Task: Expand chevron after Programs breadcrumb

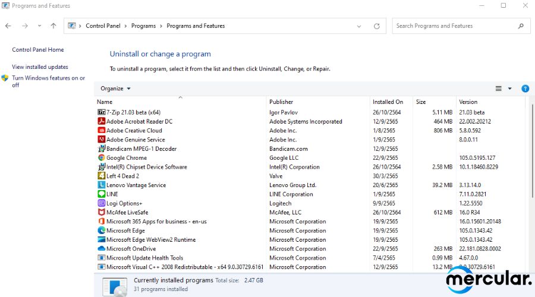Action: coord(161,26)
